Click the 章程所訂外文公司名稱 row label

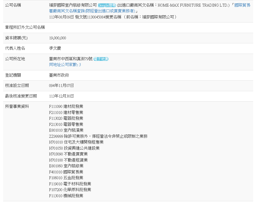[x=25, y=27]
